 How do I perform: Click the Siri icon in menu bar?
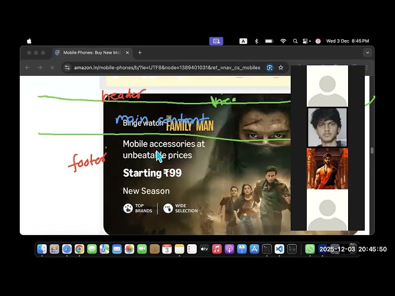pyautogui.click(x=318, y=41)
